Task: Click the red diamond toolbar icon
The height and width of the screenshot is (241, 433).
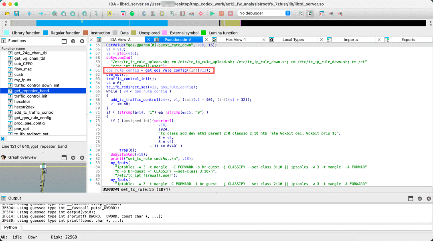Action: [201, 13]
